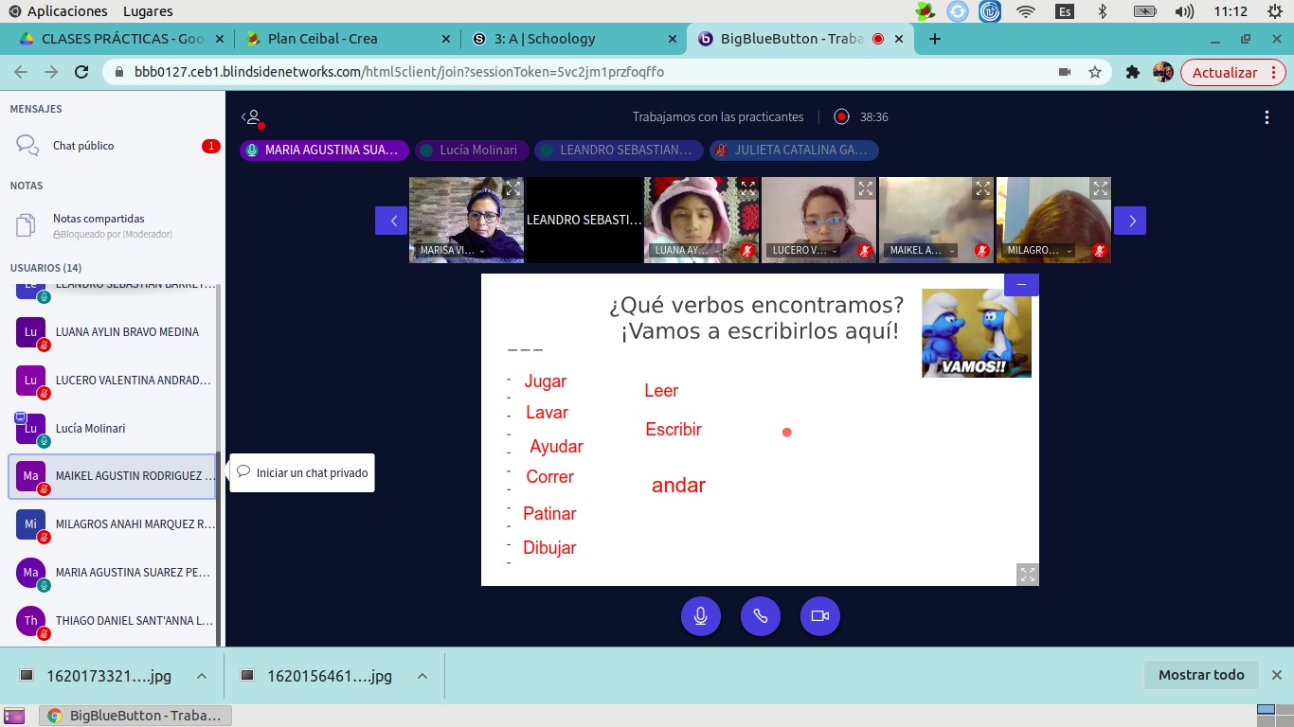Mute your microphone with the mic button
Viewport: 1294px width, 727px height.
700,616
